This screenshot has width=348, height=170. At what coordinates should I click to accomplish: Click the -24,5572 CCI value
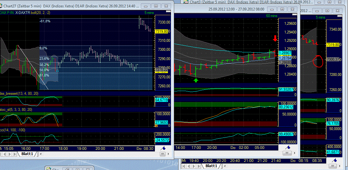(162, 140)
